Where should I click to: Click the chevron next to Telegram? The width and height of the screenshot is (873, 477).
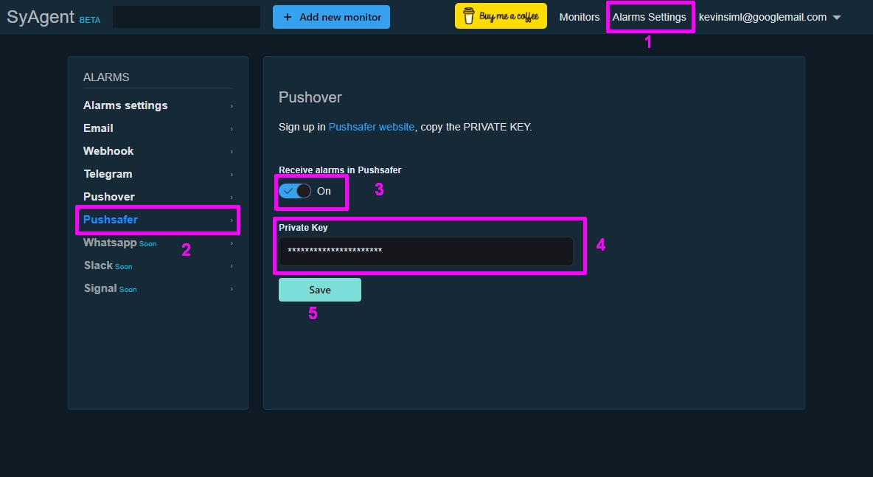(232, 174)
